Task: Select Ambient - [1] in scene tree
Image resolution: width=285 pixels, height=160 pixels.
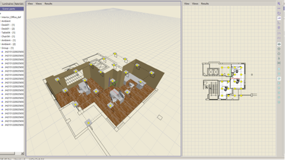Action: pos(8,40)
